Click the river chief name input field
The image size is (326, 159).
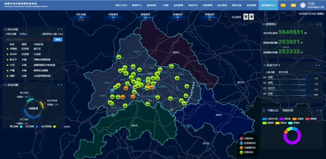coord(27,40)
